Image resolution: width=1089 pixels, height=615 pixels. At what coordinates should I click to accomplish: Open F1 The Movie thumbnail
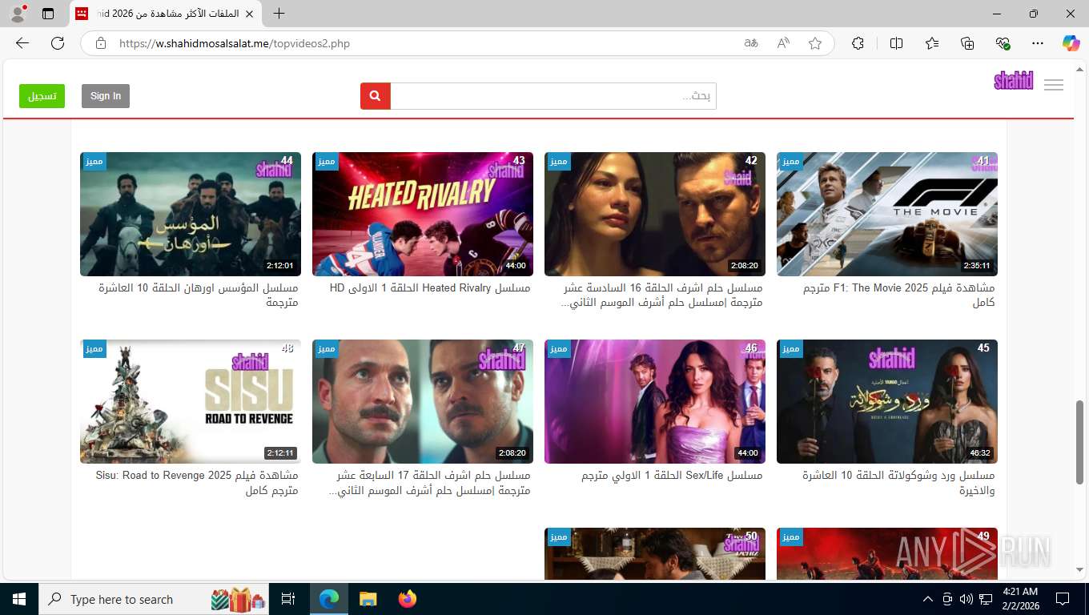pyautogui.click(x=887, y=214)
